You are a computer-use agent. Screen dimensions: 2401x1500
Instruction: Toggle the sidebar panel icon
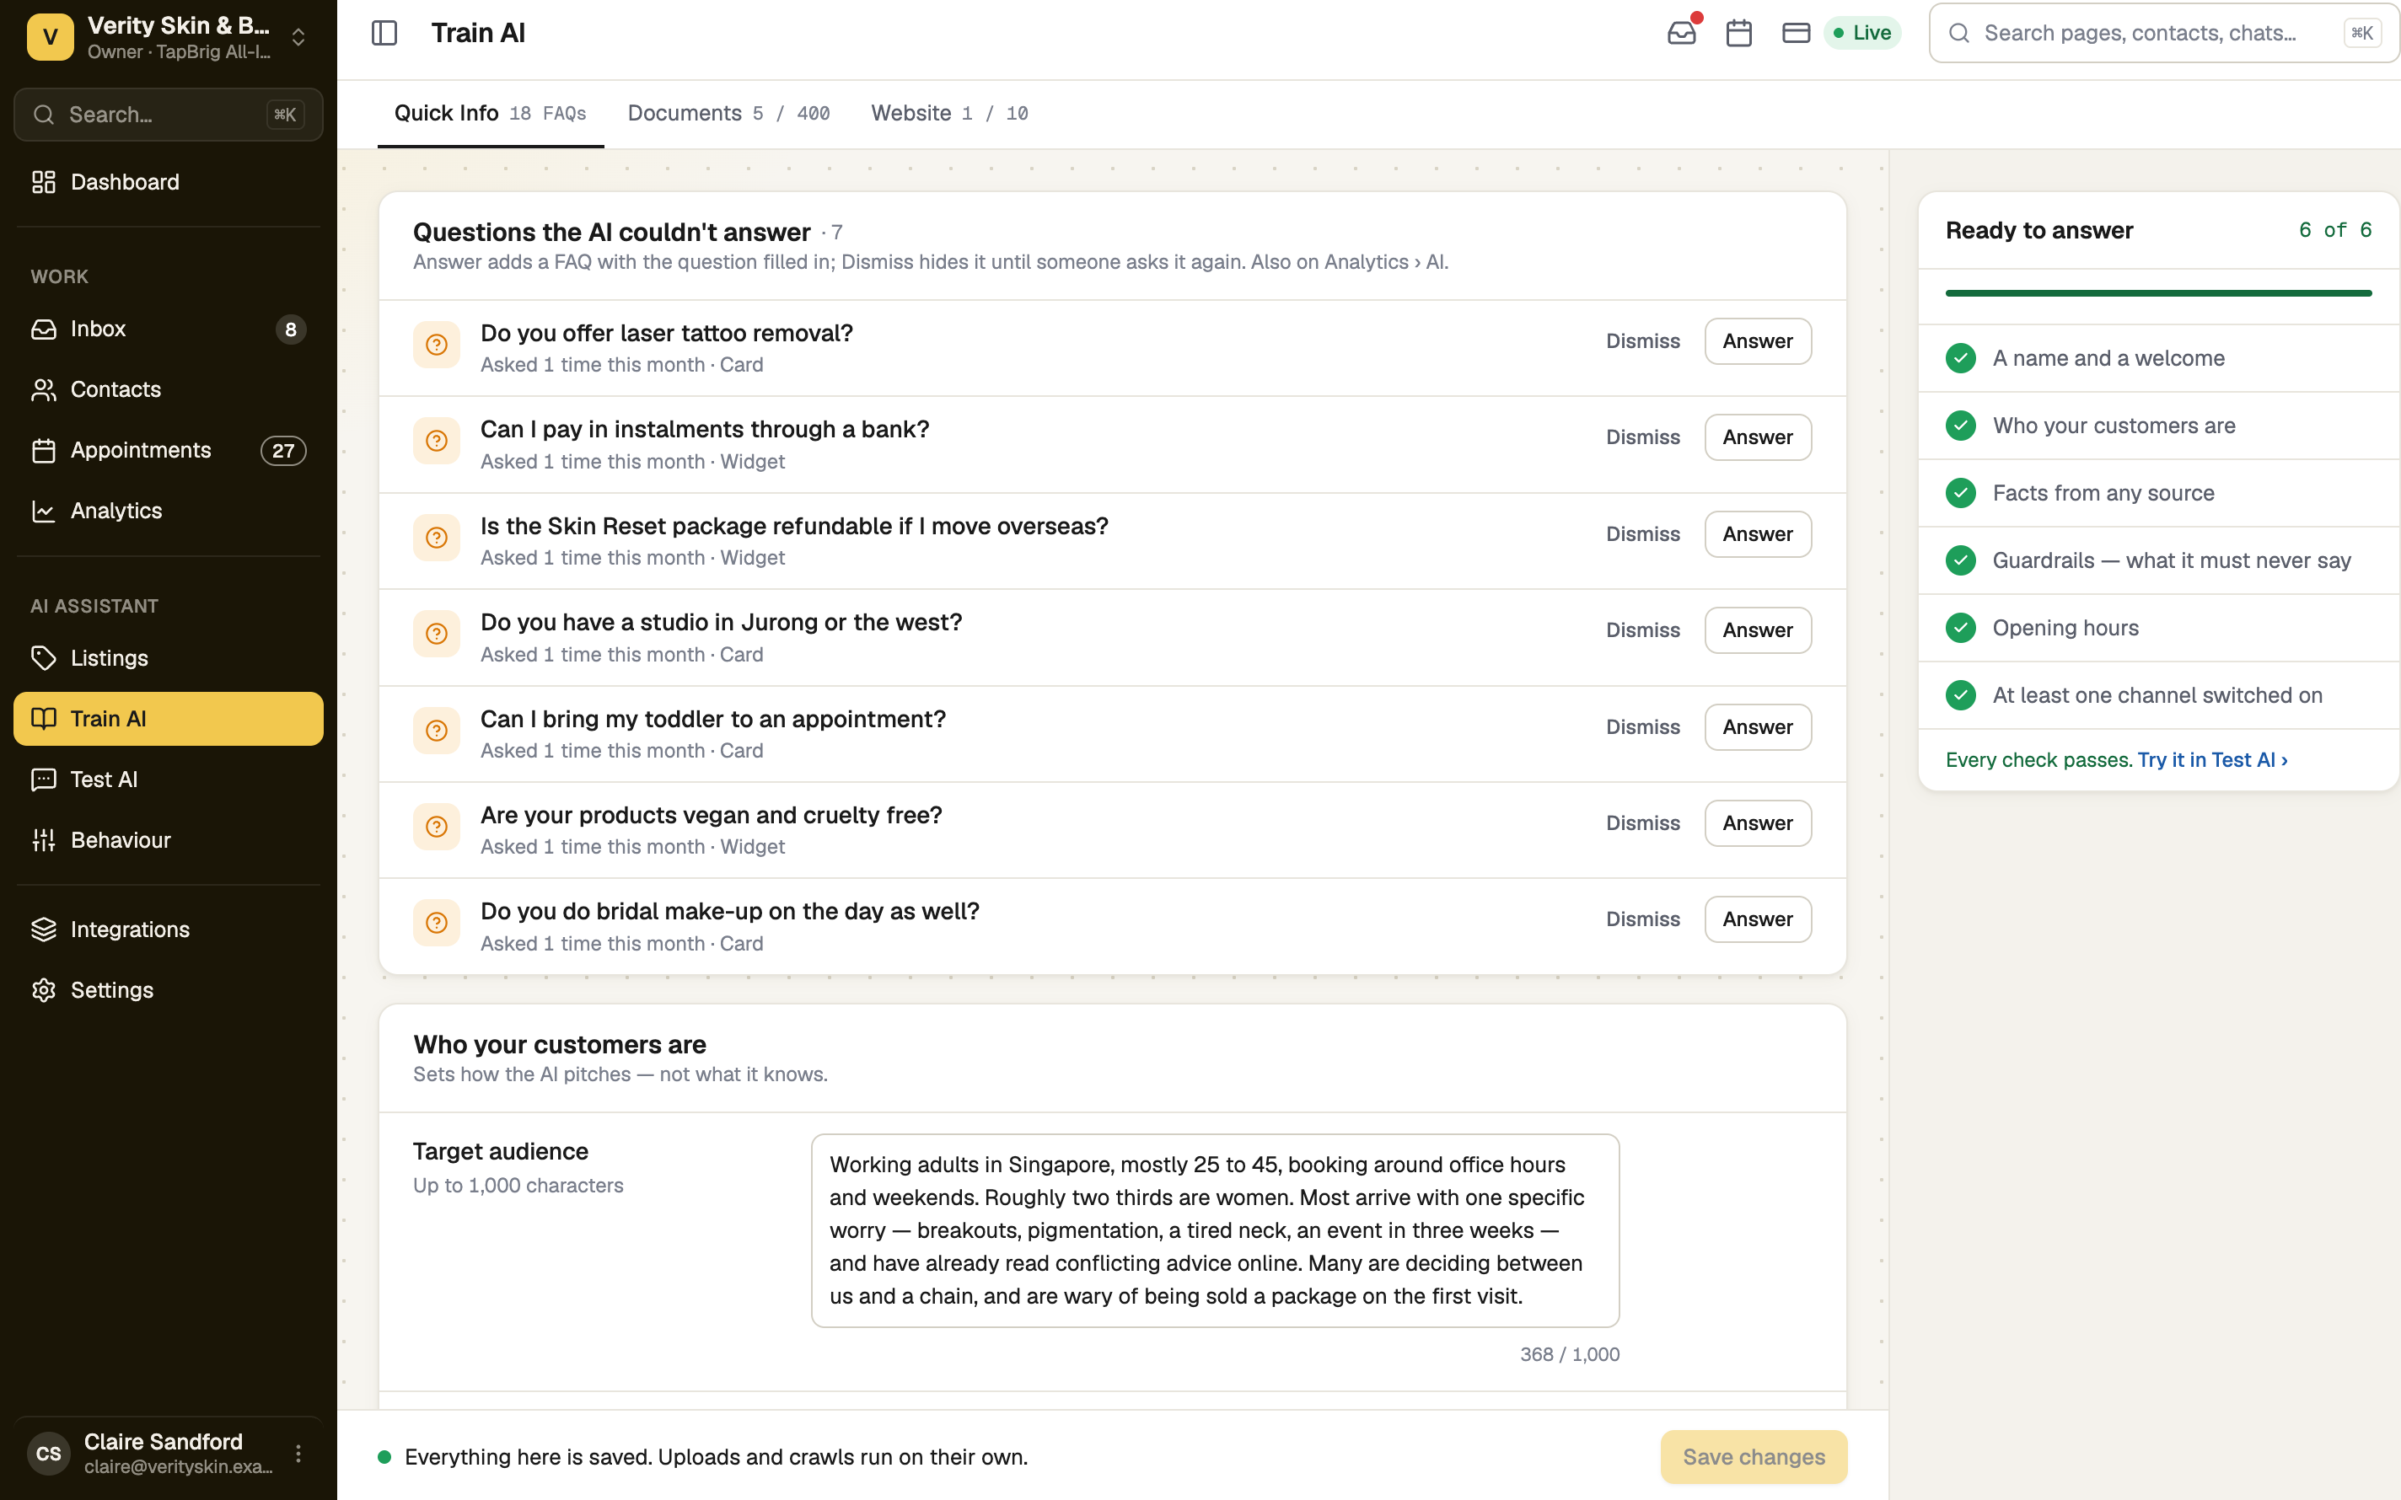pyautogui.click(x=384, y=33)
